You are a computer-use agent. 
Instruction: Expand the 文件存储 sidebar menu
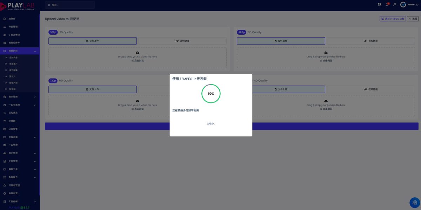(x=35, y=202)
